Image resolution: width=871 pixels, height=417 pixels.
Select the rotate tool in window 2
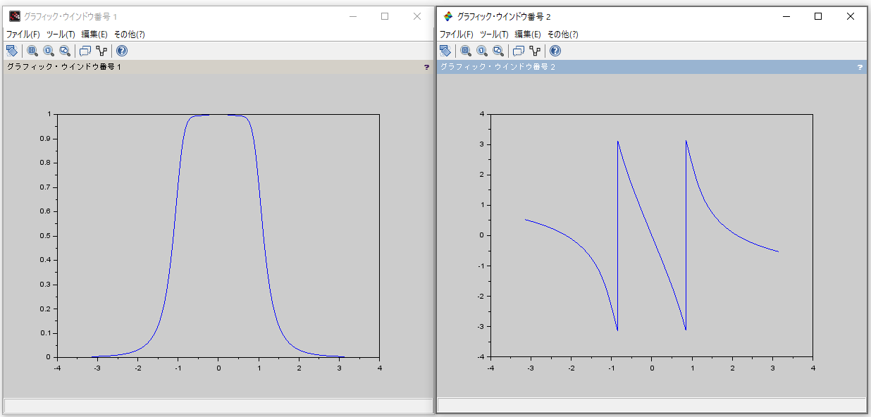(x=445, y=51)
